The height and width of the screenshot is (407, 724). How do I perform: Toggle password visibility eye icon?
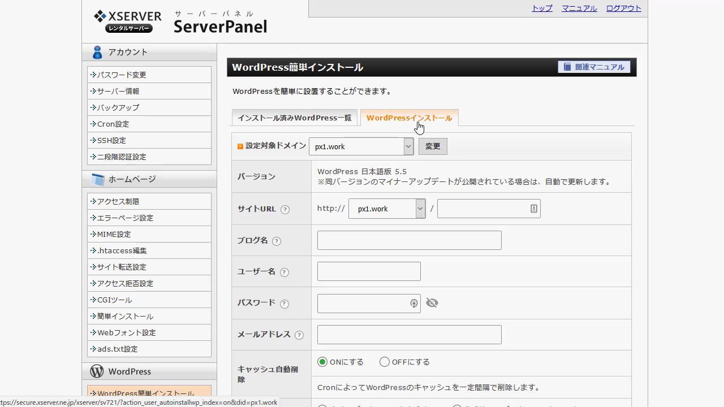pyautogui.click(x=432, y=303)
